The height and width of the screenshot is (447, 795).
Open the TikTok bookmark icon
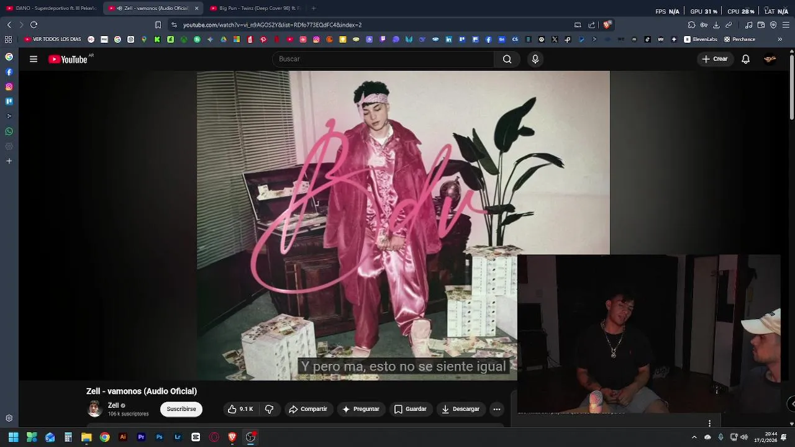[647, 39]
